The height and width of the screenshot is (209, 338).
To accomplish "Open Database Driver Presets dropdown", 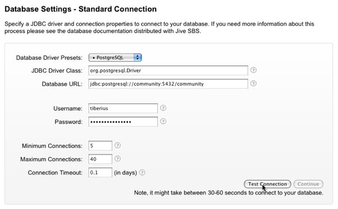I will click(x=115, y=57).
